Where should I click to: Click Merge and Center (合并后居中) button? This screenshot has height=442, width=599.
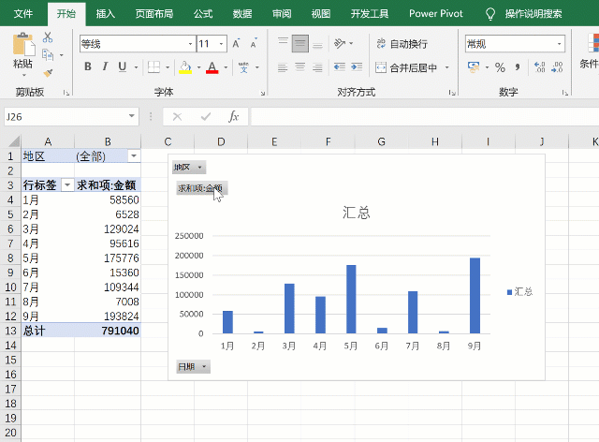coord(406,67)
